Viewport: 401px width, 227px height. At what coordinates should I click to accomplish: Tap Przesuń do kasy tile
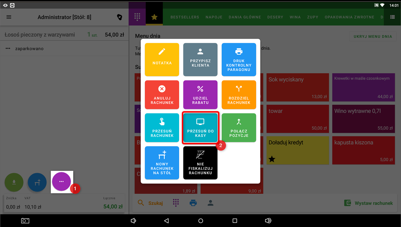pyautogui.click(x=200, y=128)
